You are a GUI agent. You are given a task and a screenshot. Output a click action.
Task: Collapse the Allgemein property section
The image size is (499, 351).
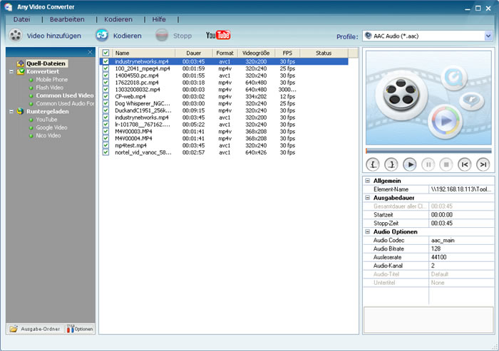[367, 181]
